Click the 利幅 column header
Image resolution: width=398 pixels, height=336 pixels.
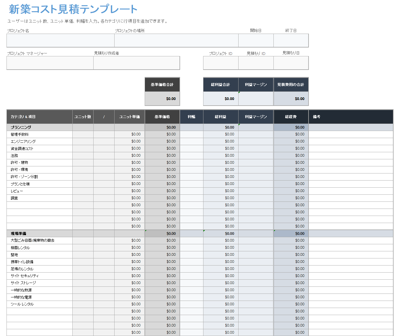tap(192, 117)
